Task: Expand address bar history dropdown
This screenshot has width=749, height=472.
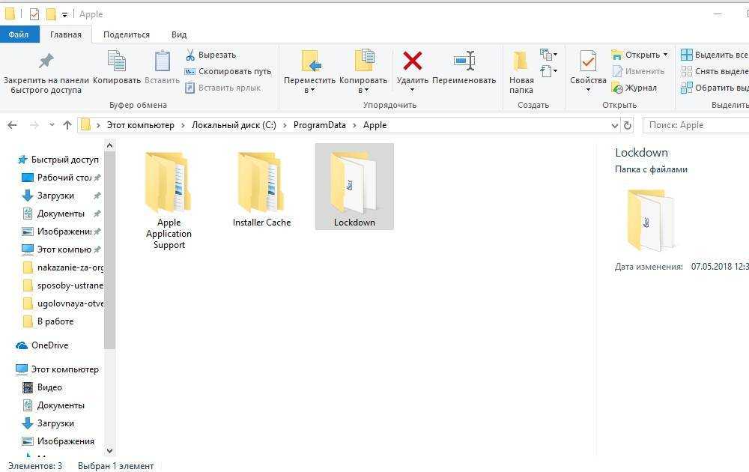Action: tap(614, 125)
